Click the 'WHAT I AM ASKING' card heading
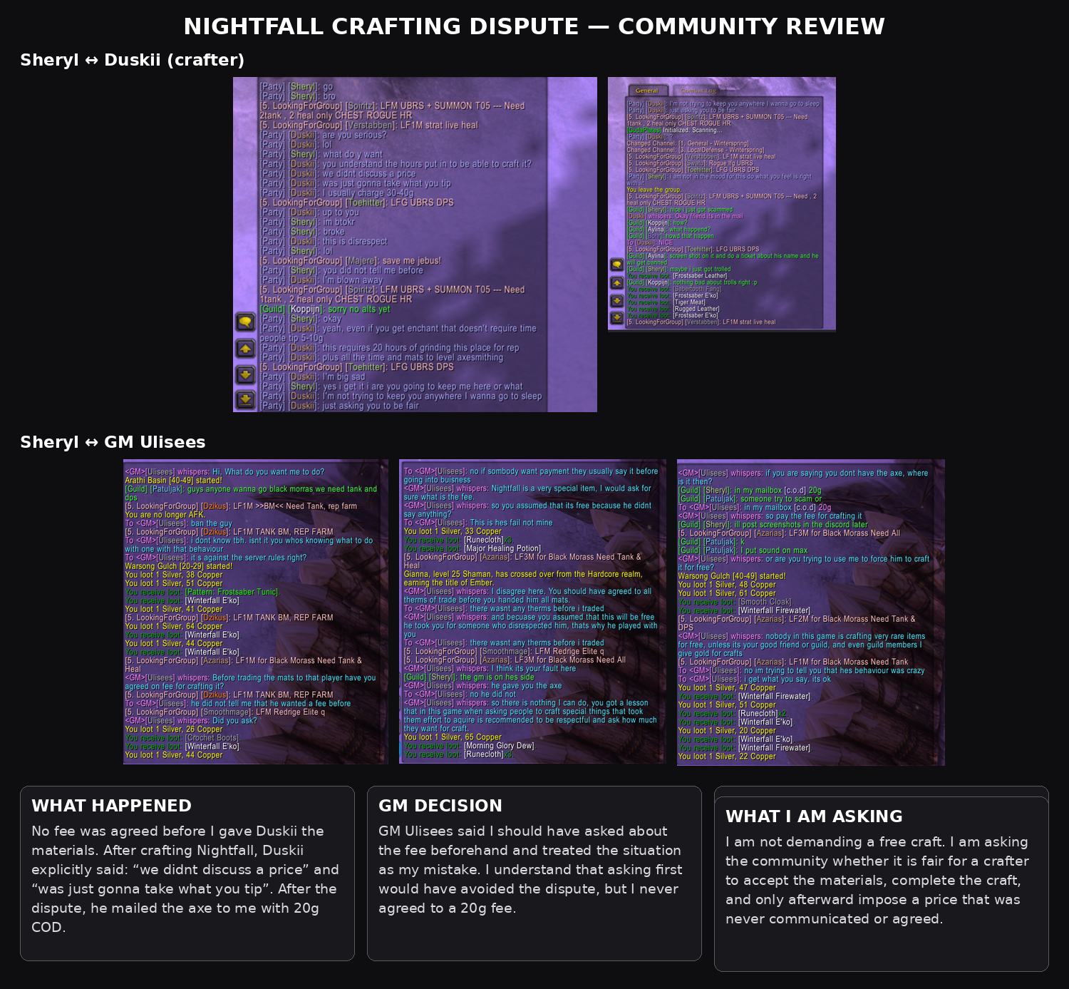 pos(814,816)
